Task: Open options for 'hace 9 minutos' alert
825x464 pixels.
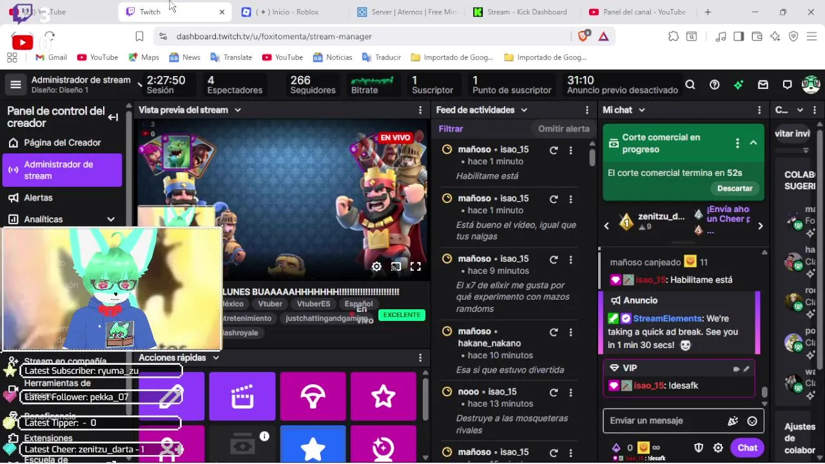Action: coord(570,260)
